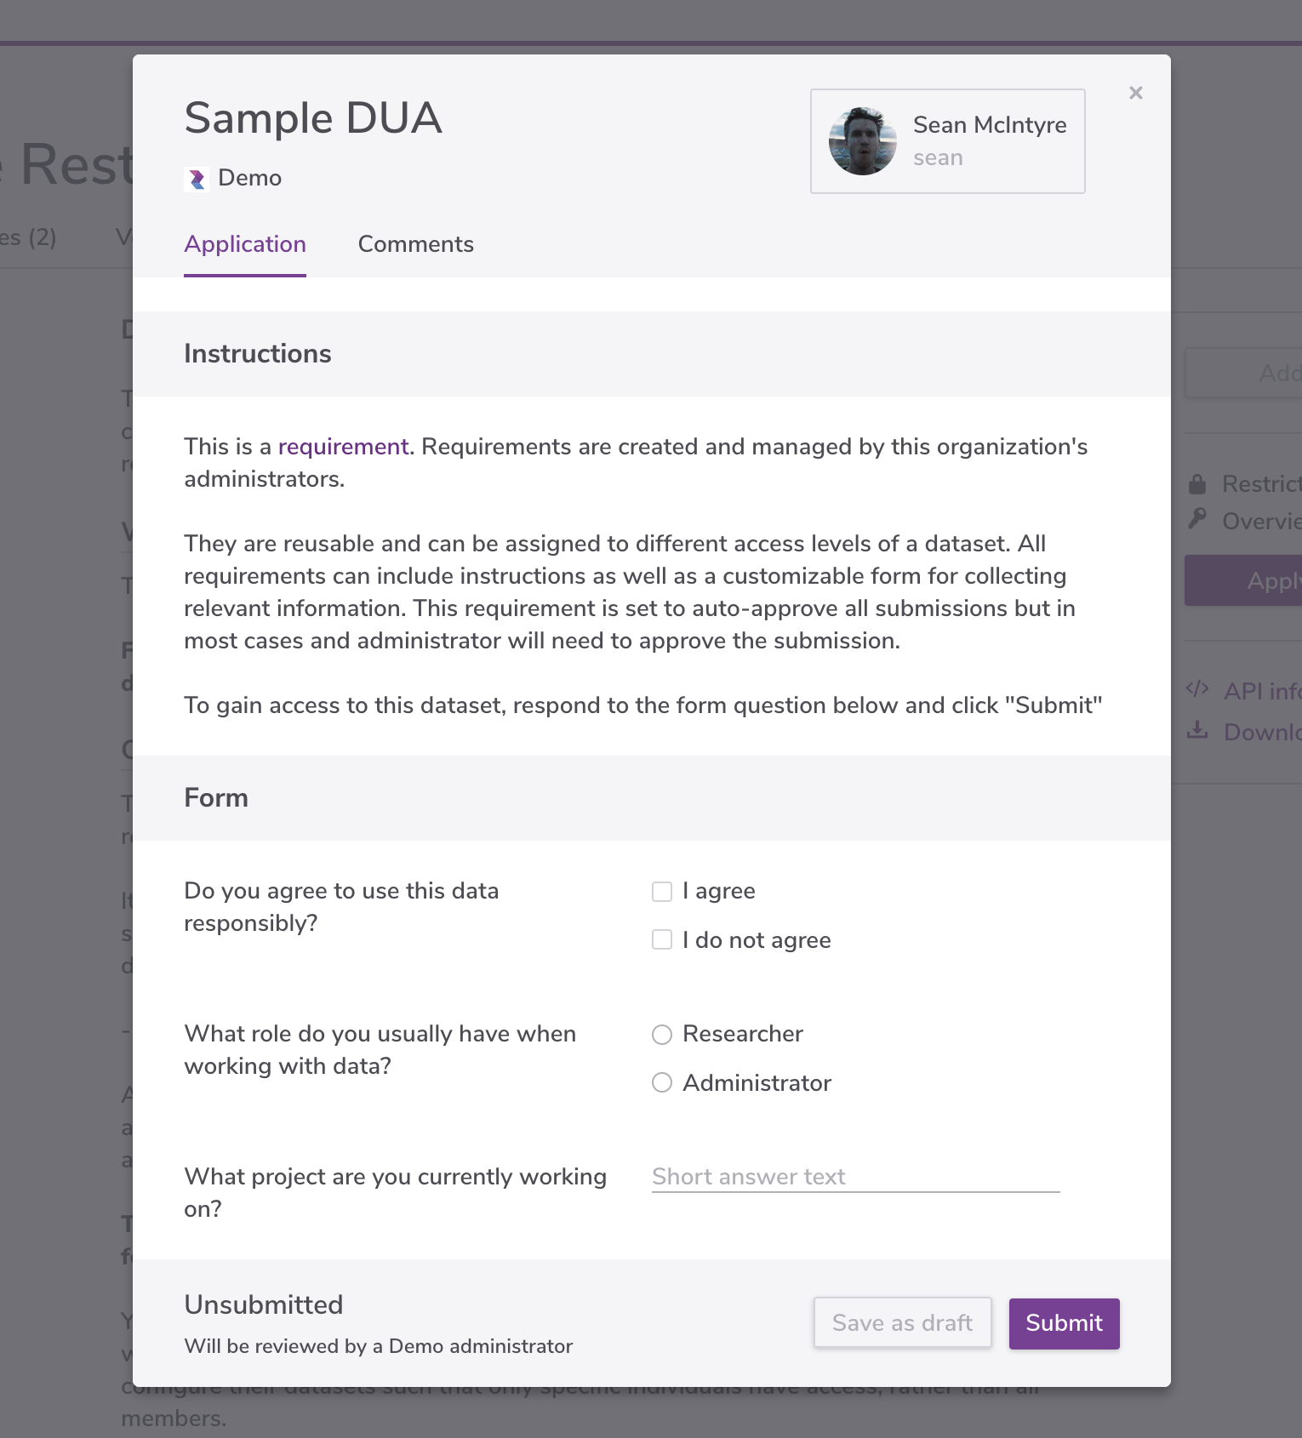Check the "I agree" checkbox
This screenshot has height=1438, width=1302.
coord(662,891)
